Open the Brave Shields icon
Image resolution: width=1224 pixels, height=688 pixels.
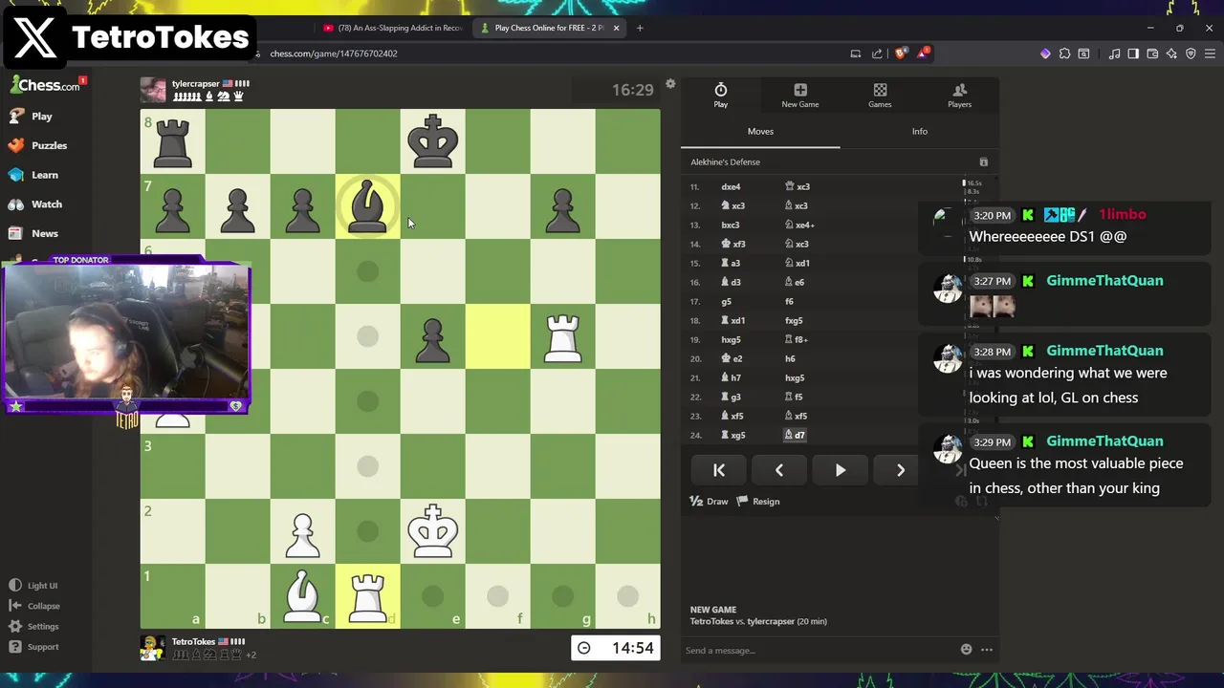click(900, 54)
